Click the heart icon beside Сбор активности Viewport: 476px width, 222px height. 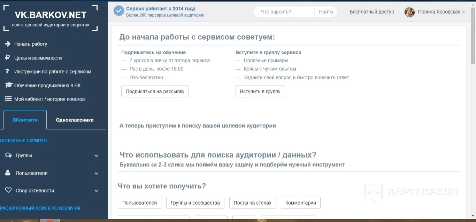[8, 190]
